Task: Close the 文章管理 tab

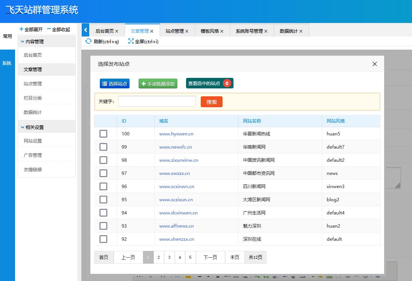Action: pyautogui.click(x=152, y=31)
